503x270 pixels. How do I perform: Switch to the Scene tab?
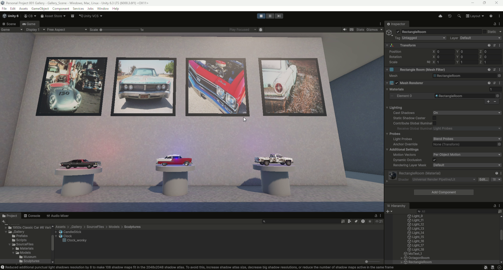coord(9,24)
